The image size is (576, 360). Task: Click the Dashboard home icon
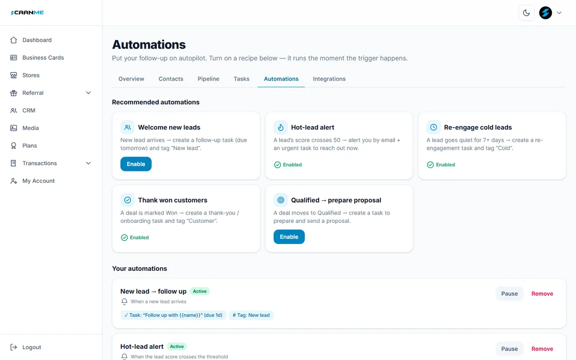(x=13, y=40)
